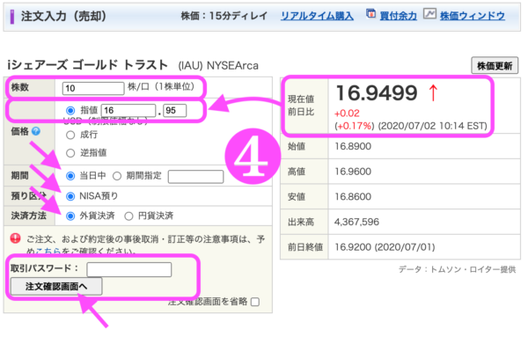Click the buying power icon
528x337 pixels.
click(370, 14)
